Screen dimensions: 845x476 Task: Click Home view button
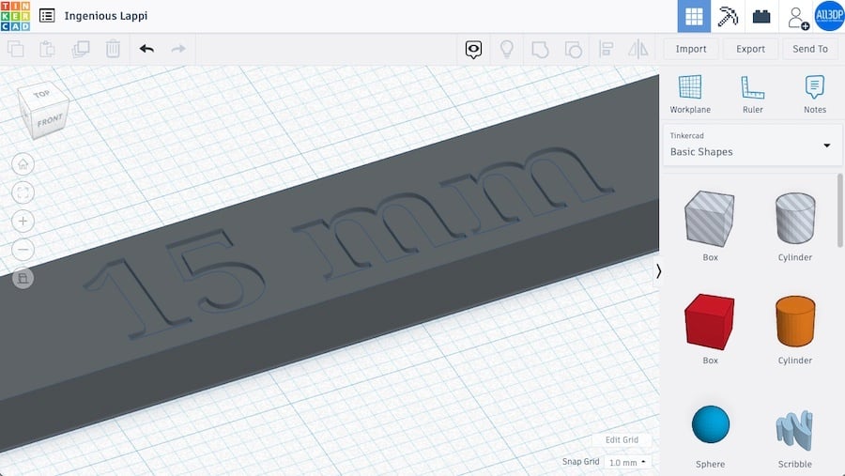tap(23, 164)
